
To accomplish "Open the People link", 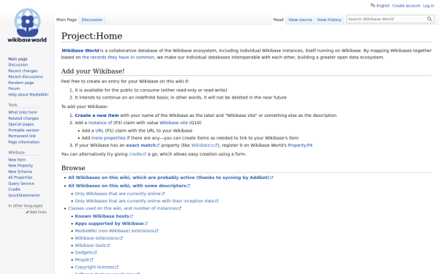I will tap(83, 259).
